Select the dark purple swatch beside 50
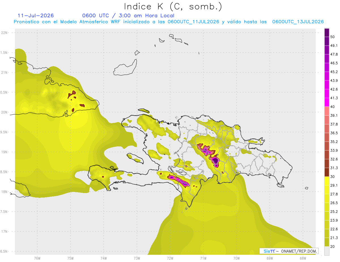The width and height of the screenshot is (340, 262). 327,33
